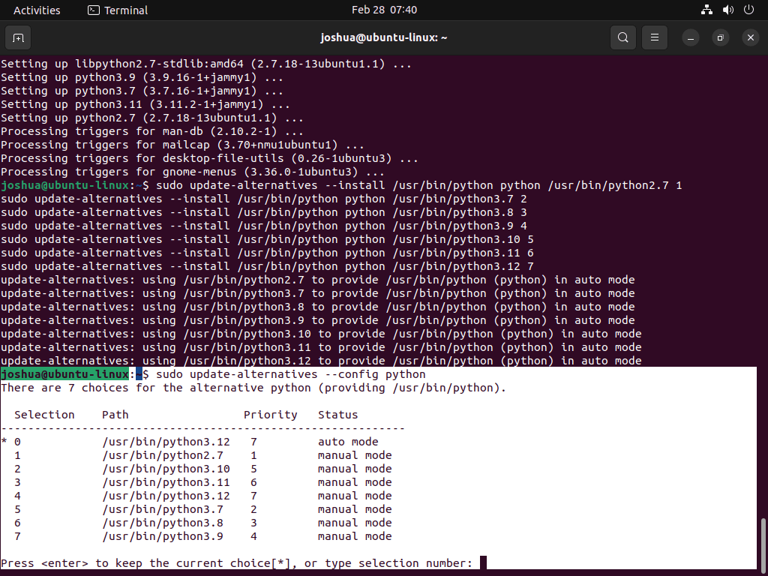Click the speaker volume icon
This screenshot has width=768, height=576.
pyautogui.click(x=727, y=10)
